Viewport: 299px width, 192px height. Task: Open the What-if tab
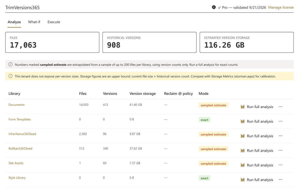pos(34,22)
